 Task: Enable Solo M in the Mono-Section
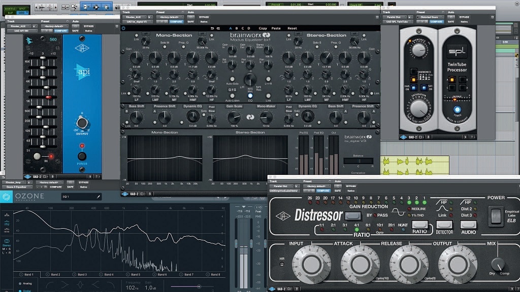(165, 47)
